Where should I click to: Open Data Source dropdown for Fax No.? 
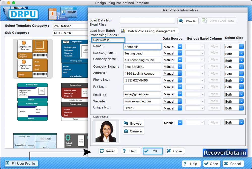pyautogui.click(x=172, y=87)
